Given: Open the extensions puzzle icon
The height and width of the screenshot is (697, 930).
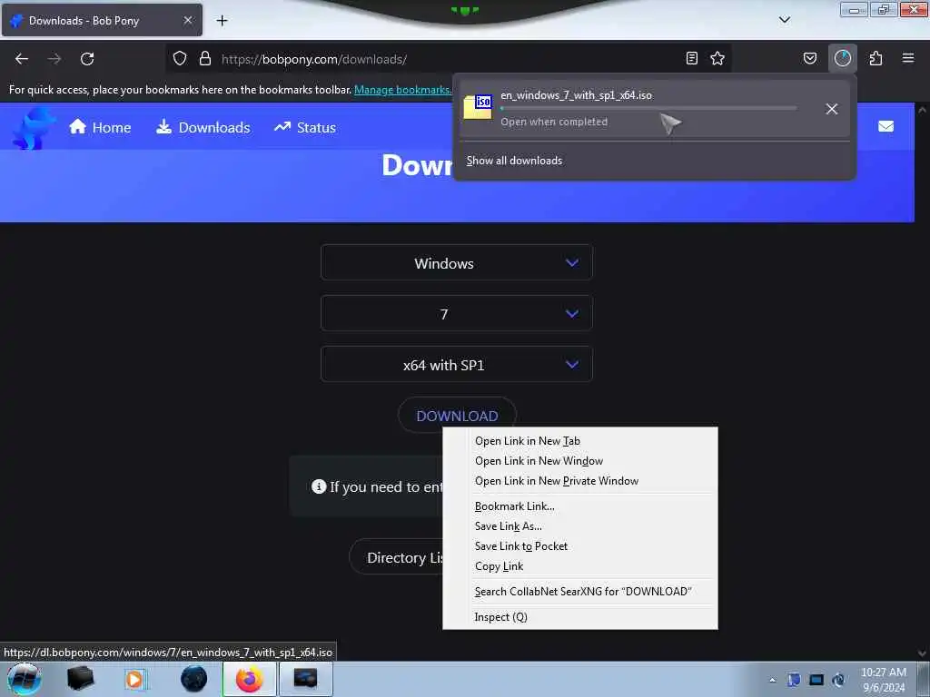Looking at the screenshot, I should click(x=876, y=58).
